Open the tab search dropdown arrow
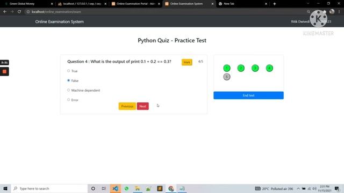 point(308,4)
